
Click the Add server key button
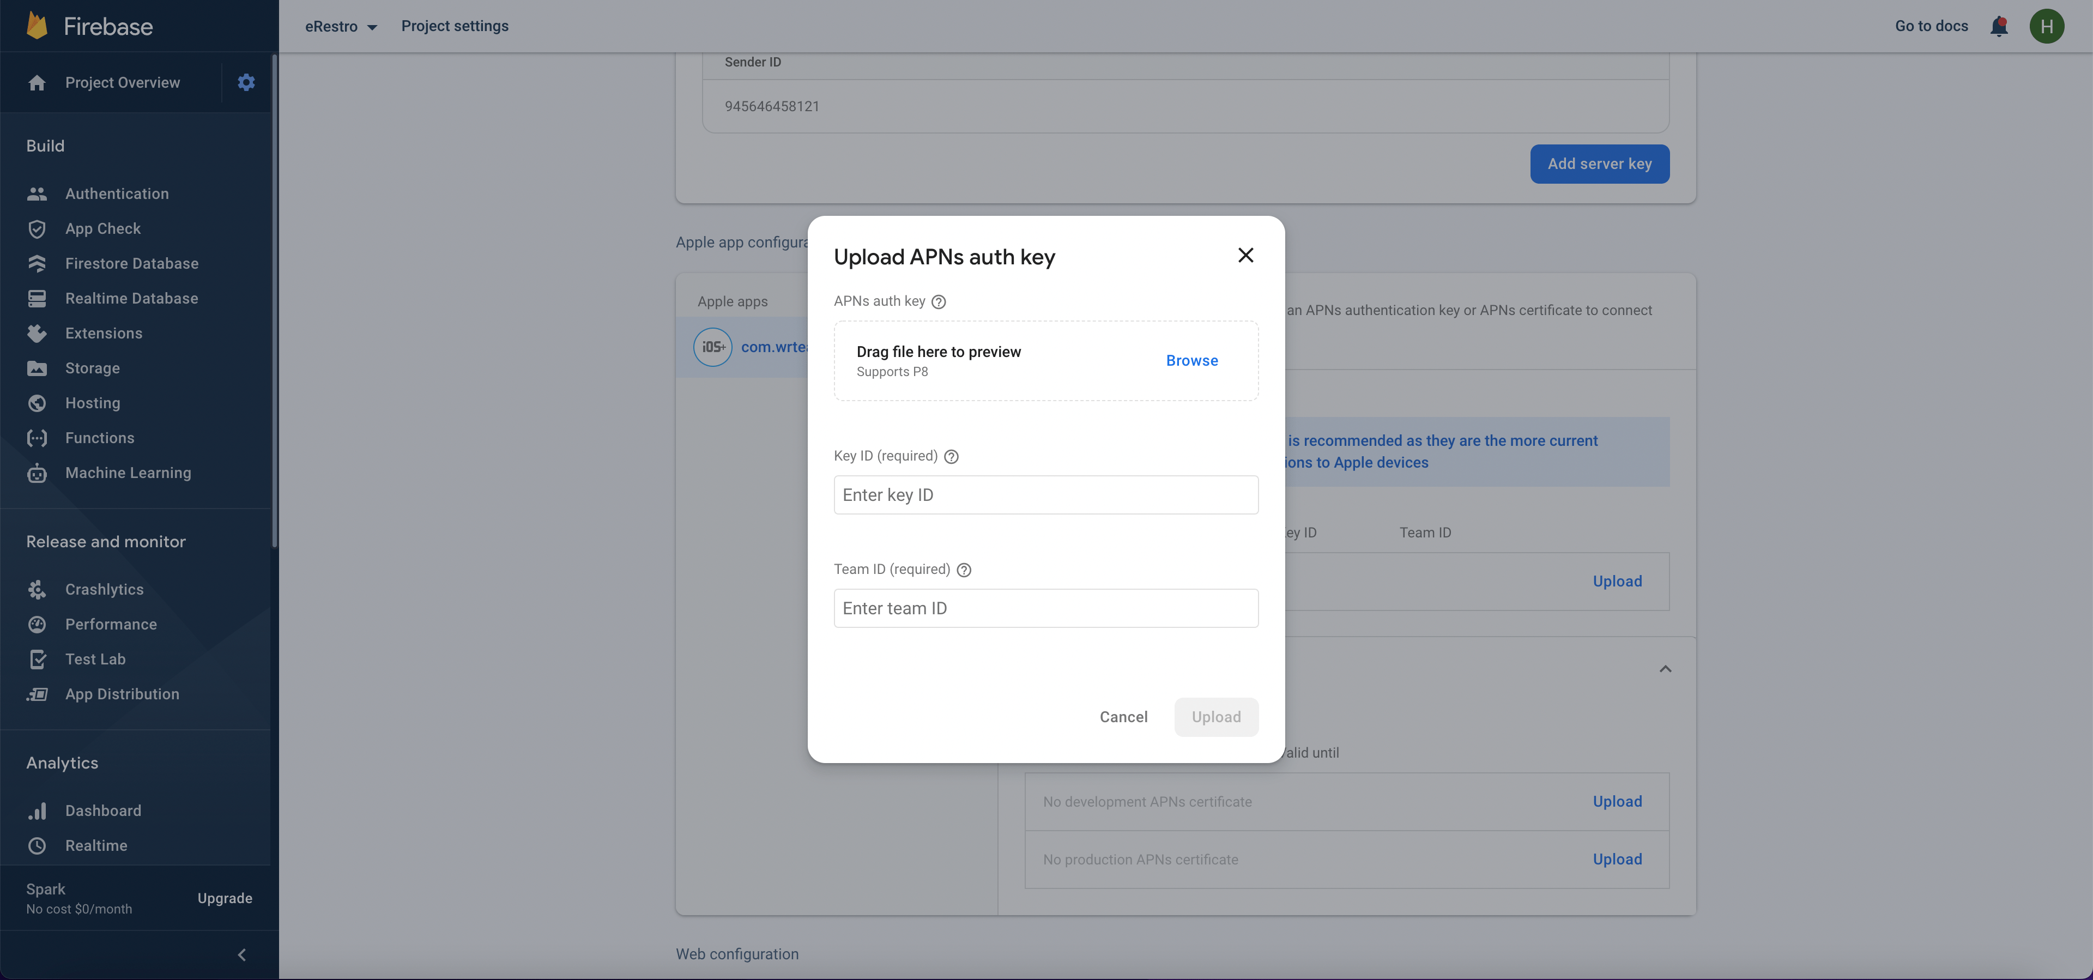(1599, 164)
